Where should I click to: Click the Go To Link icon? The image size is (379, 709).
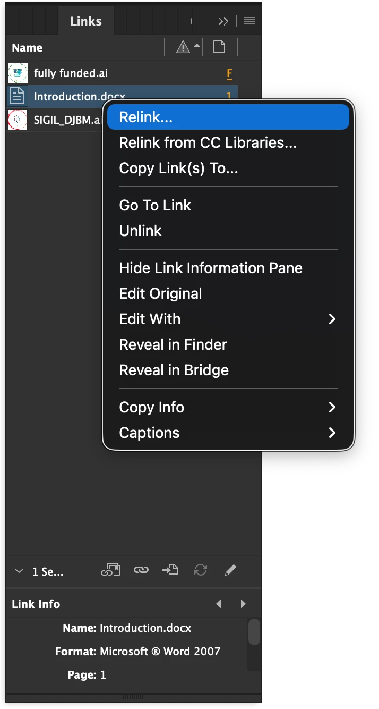170,570
